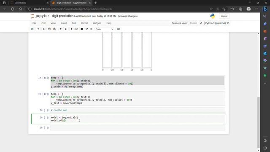Switch to the Downloads/ browser tab
The width and height of the screenshot is (270, 152).
[x=29, y=3]
